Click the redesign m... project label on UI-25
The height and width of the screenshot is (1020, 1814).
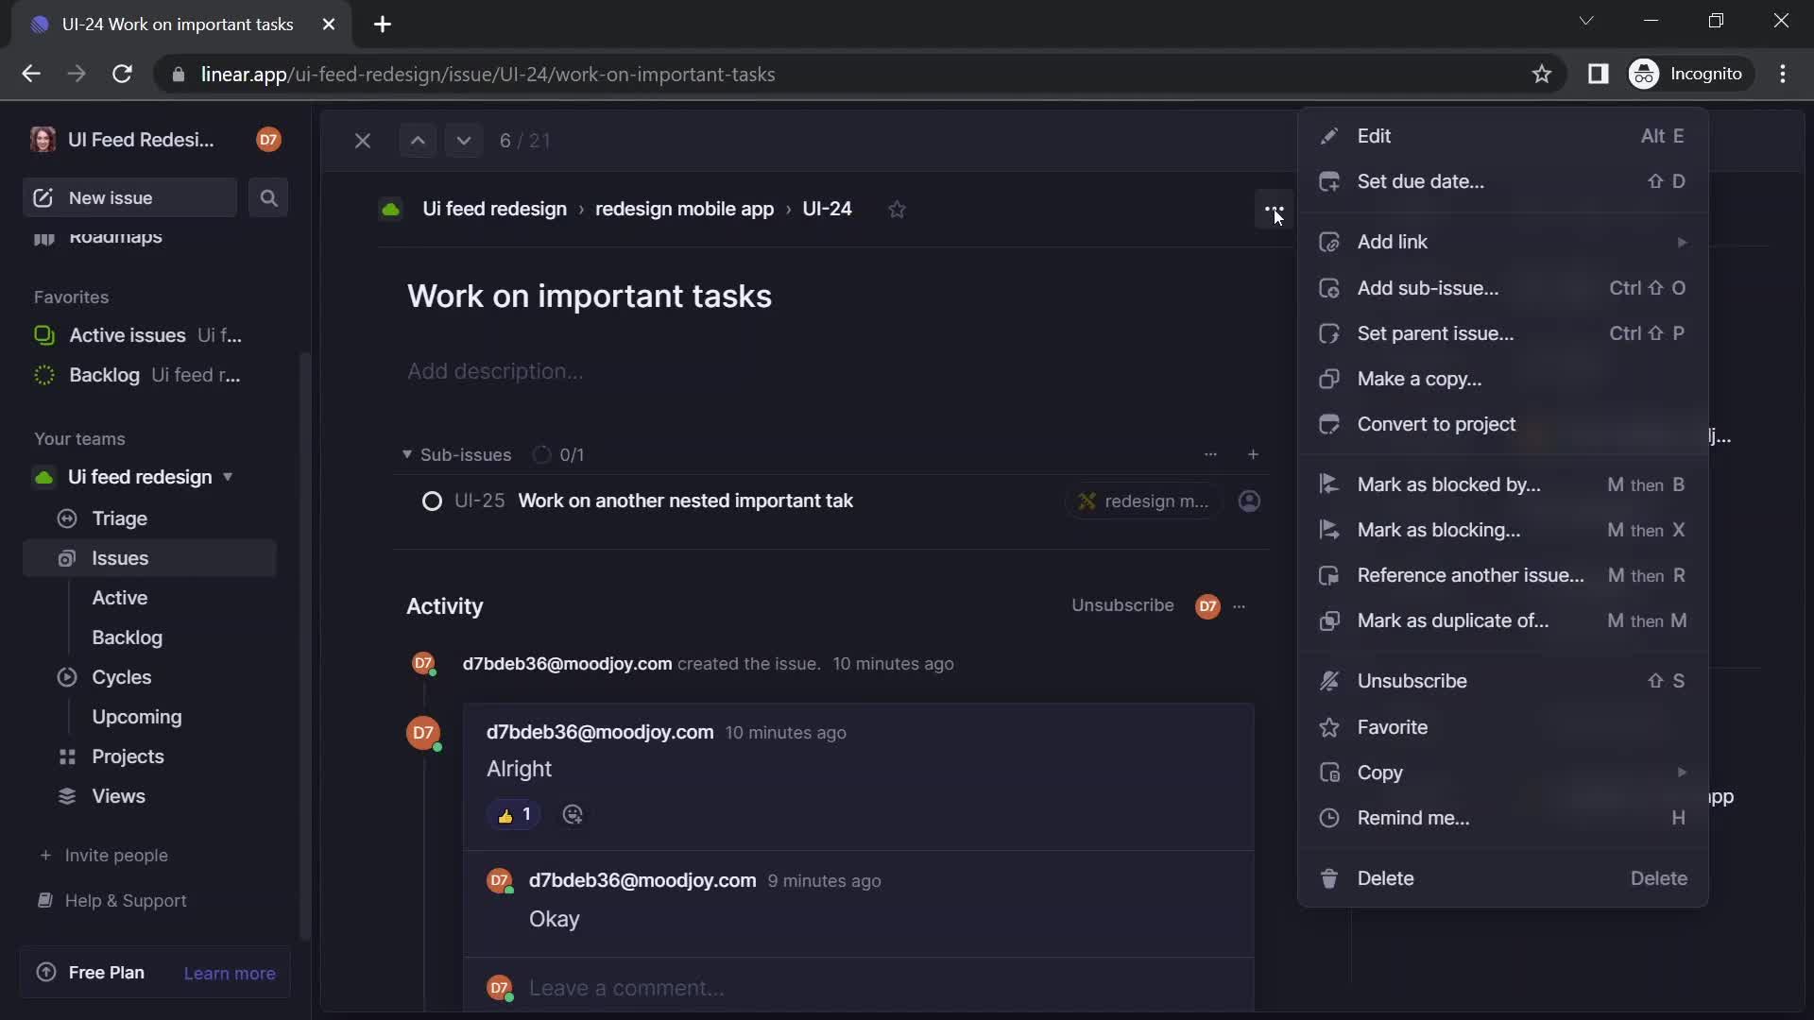[1144, 501]
